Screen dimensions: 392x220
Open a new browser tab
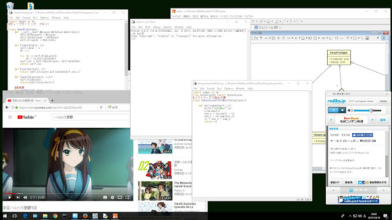[52, 100]
